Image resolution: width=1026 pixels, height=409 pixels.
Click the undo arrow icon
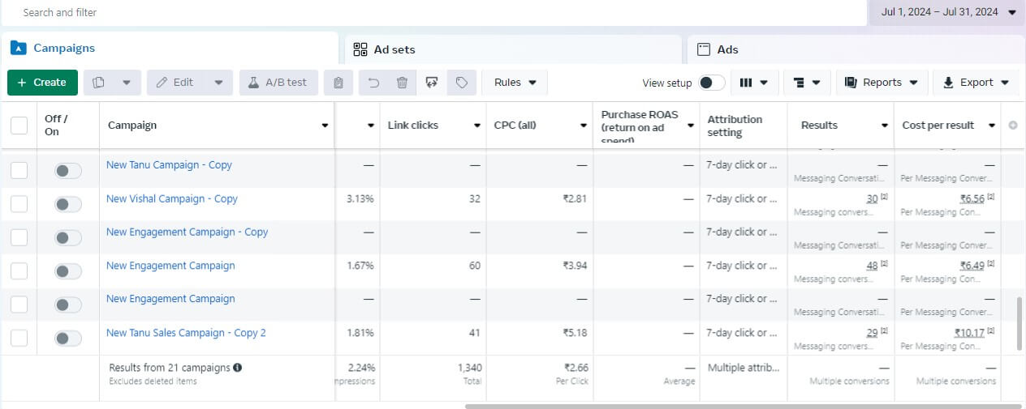373,83
